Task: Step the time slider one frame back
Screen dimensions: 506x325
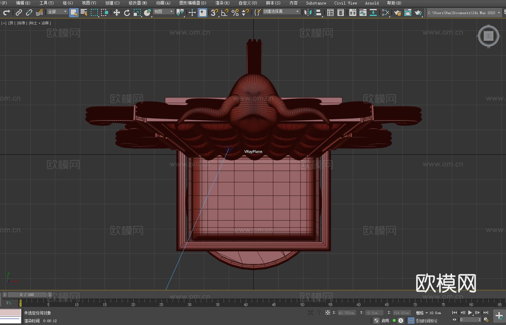Action: pyautogui.click(x=4, y=295)
